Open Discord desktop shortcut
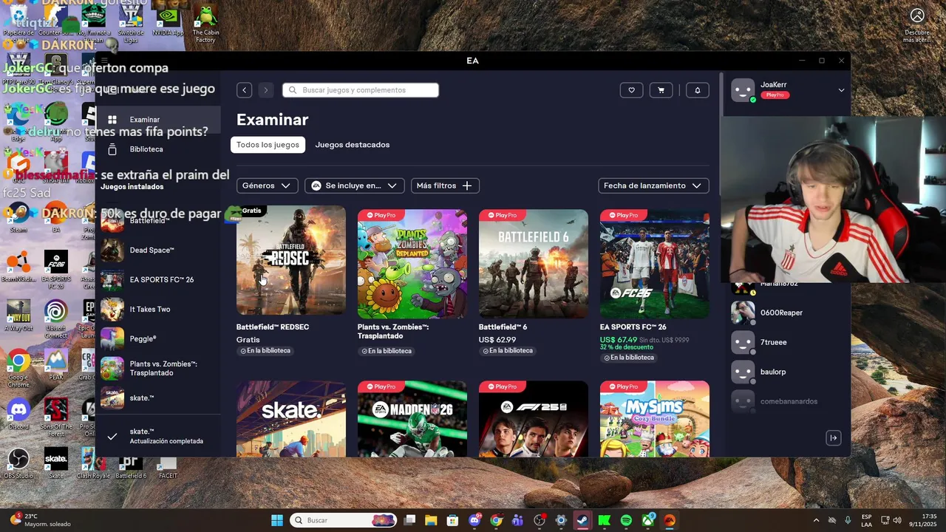The image size is (946, 532). (18, 415)
